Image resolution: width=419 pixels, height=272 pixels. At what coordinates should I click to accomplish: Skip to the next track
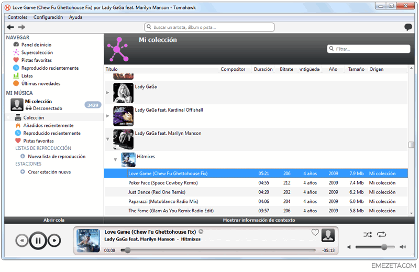(54, 241)
